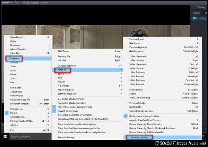The width and height of the screenshot is (208, 147).
Task: Open Browse Scenes by Subtitle Intervals
Action: coord(163,132)
